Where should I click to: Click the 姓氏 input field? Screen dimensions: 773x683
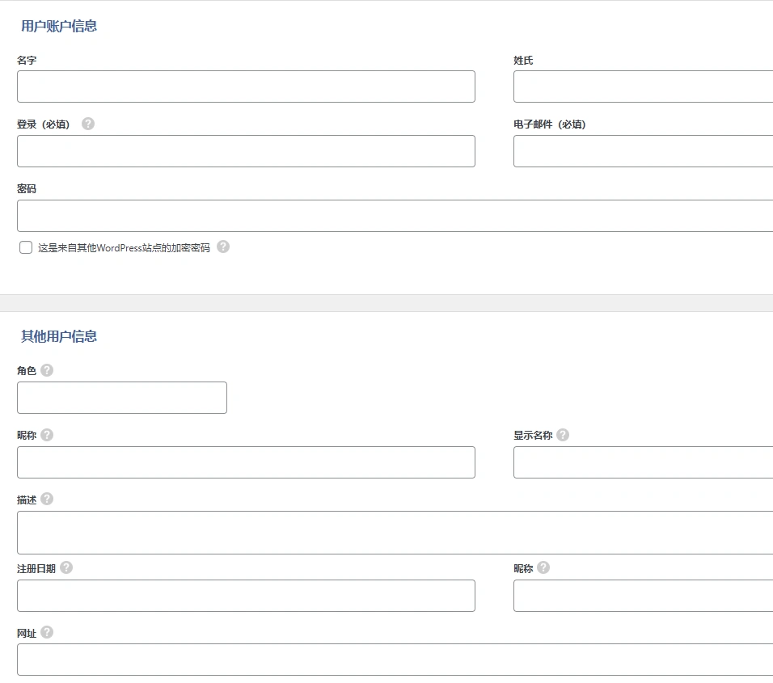point(643,86)
